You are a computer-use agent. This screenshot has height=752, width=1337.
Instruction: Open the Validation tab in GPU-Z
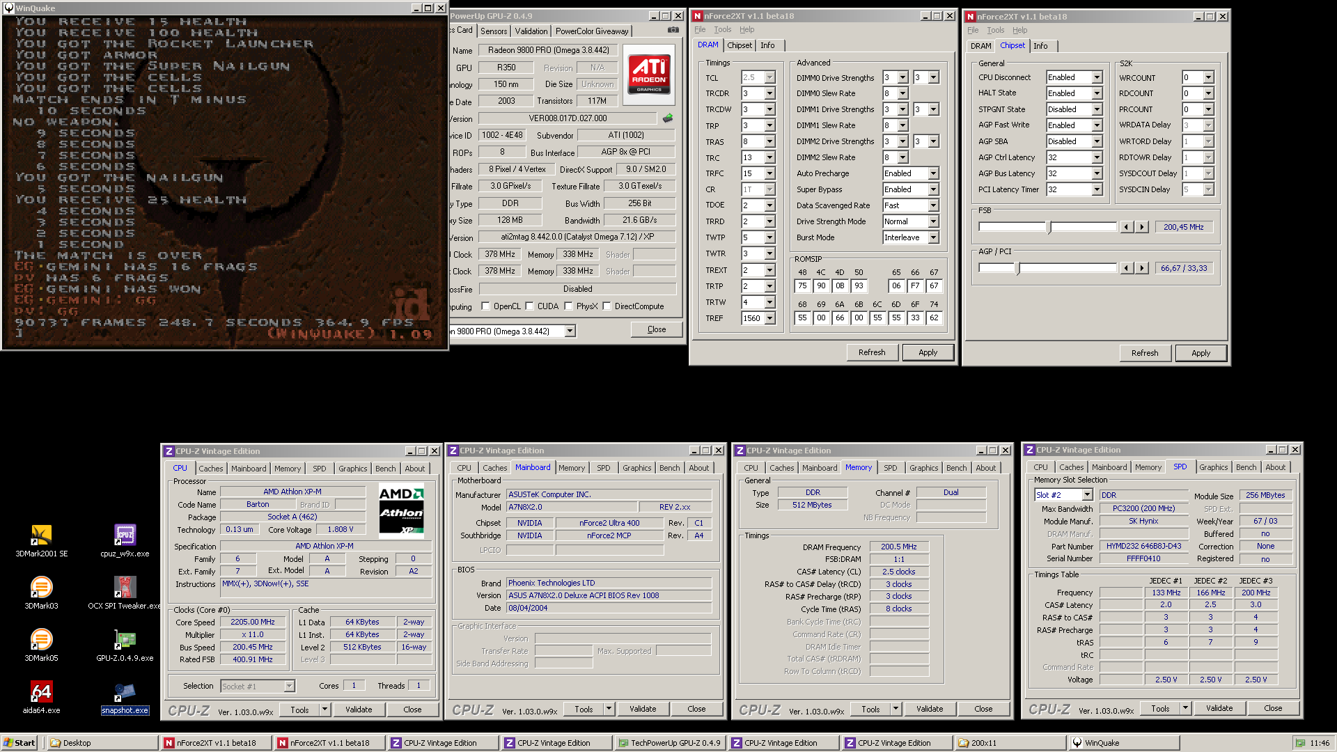click(x=531, y=31)
